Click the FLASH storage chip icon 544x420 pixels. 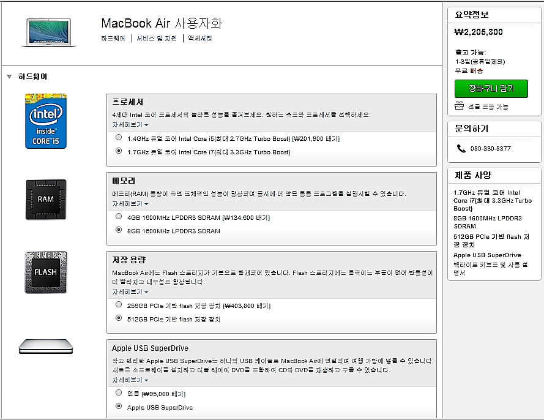tap(46, 272)
